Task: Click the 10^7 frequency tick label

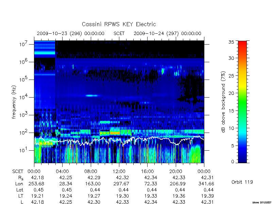Action: click(24, 44)
